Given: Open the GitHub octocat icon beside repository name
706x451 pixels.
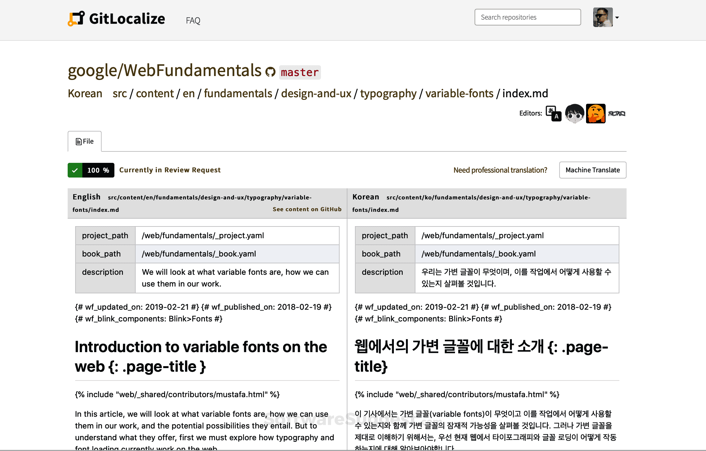Looking at the screenshot, I should 270,72.
